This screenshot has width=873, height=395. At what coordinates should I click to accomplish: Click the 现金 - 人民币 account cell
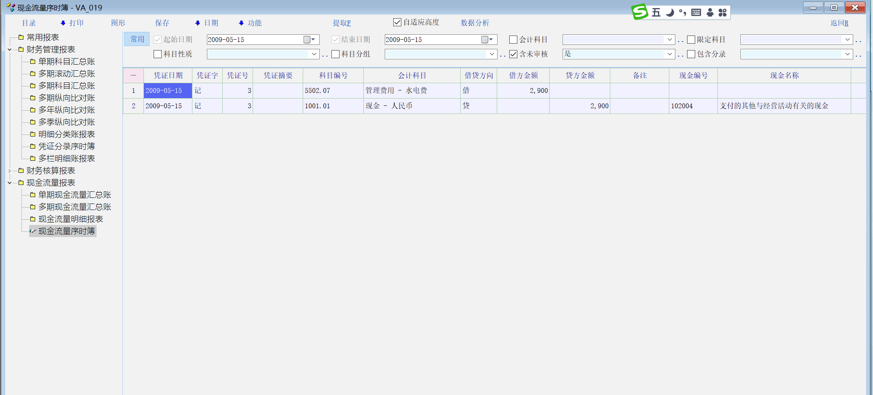click(x=412, y=106)
